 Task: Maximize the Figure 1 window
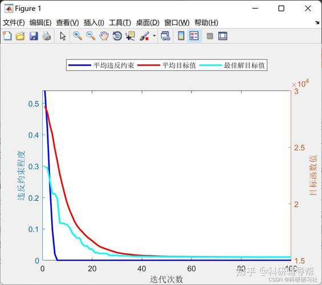[x=282, y=9]
